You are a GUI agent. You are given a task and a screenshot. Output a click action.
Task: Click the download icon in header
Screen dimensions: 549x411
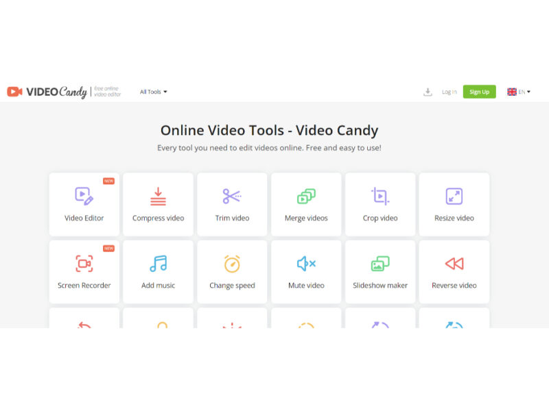coord(428,92)
